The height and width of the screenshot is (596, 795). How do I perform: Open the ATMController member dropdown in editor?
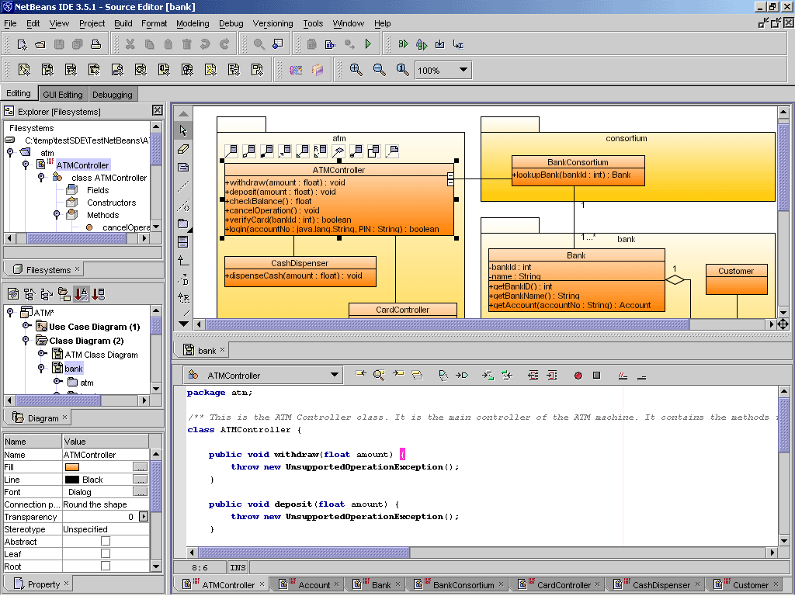tap(334, 375)
